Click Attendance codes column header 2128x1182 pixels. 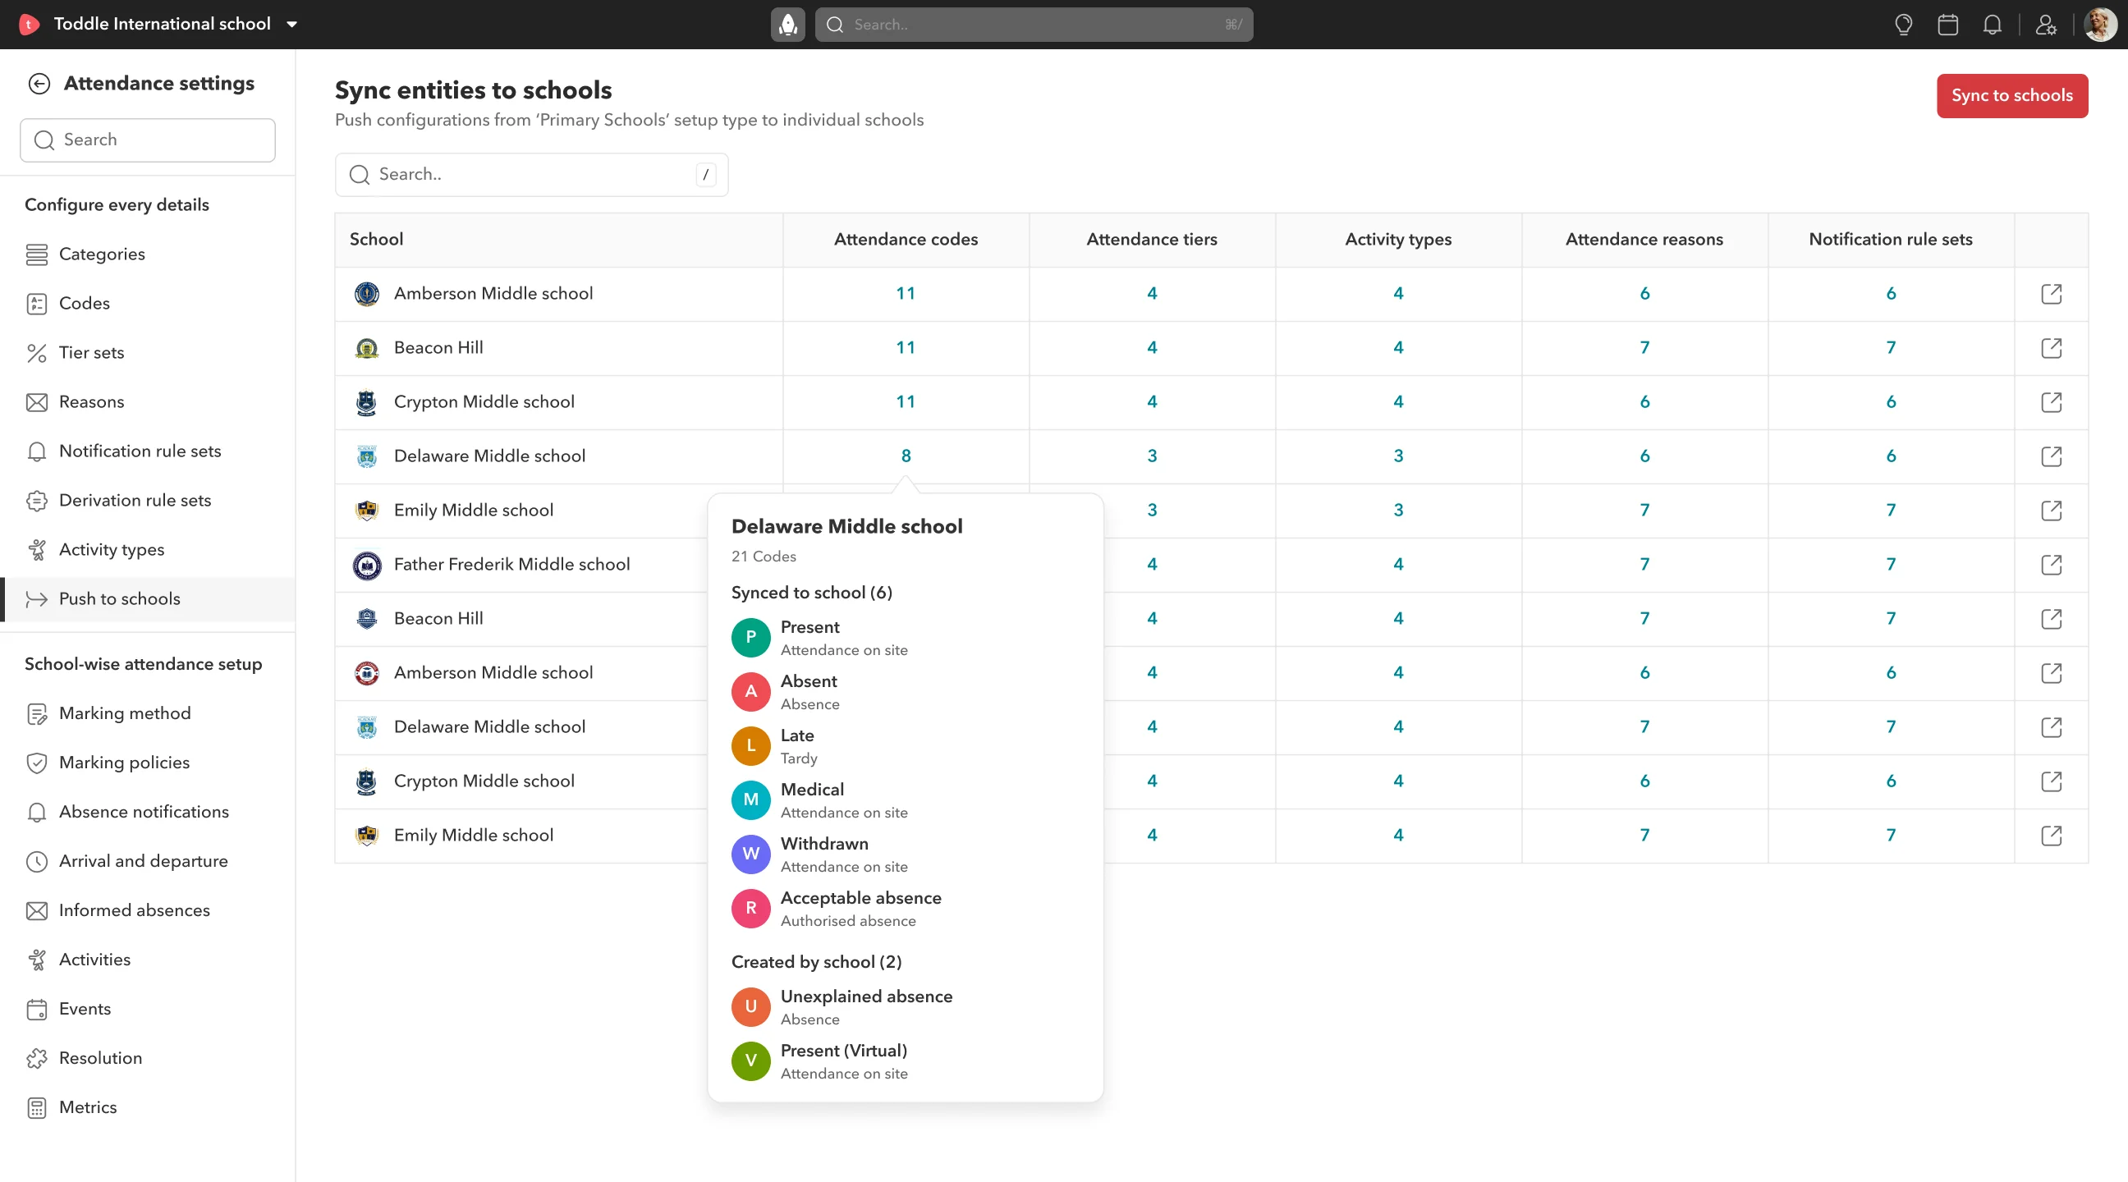point(906,240)
